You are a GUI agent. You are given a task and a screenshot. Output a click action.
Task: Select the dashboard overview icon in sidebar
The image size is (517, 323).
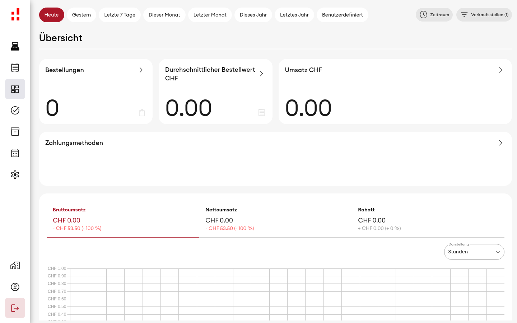[15, 89]
